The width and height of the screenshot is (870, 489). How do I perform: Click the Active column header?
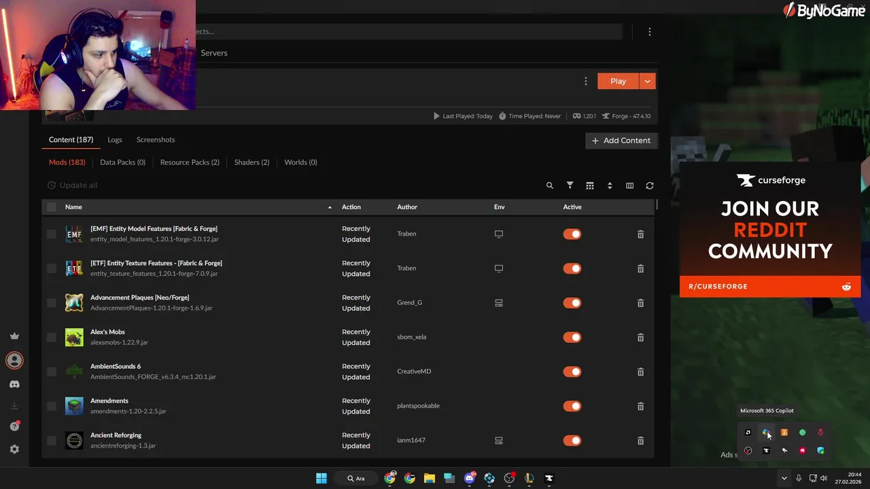(572, 207)
